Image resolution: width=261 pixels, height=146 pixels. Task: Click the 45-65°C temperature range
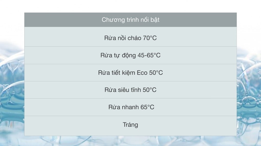(149, 55)
